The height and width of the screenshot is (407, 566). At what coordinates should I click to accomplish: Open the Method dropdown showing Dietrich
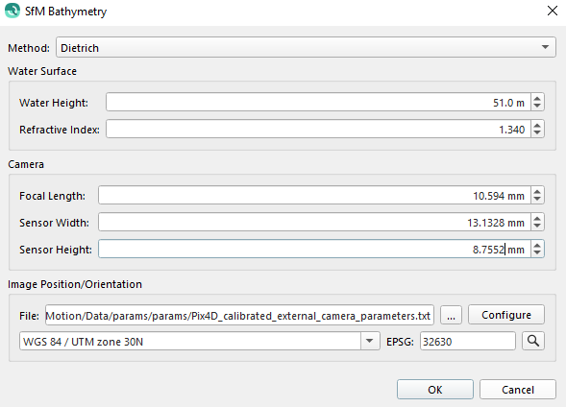coord(306,47)
